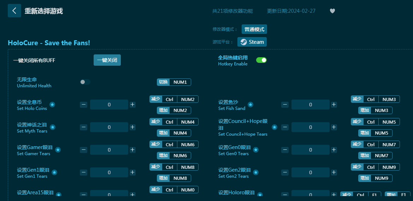Decrease Set Gamer Tears with minus button
Screen dimensions: 413x201
(84, 150)
